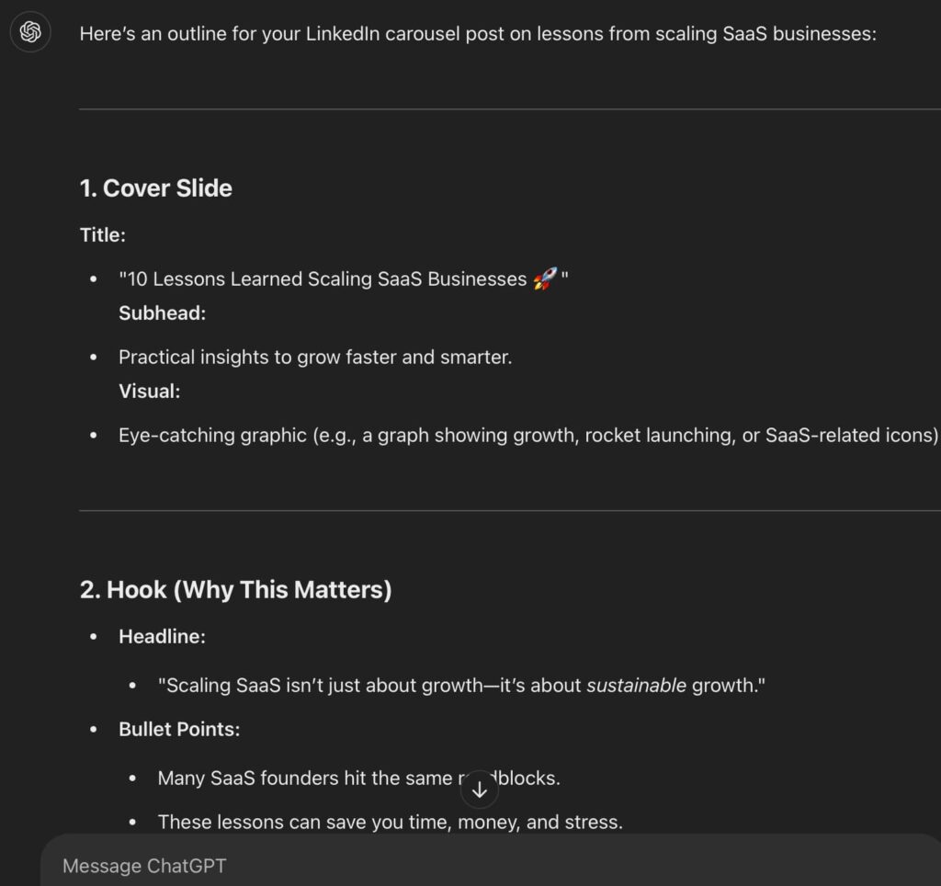This screenshot has height=886, width=941.
Task: Click 'These lessons can save you time' line
Action: [x=390, y=822]
